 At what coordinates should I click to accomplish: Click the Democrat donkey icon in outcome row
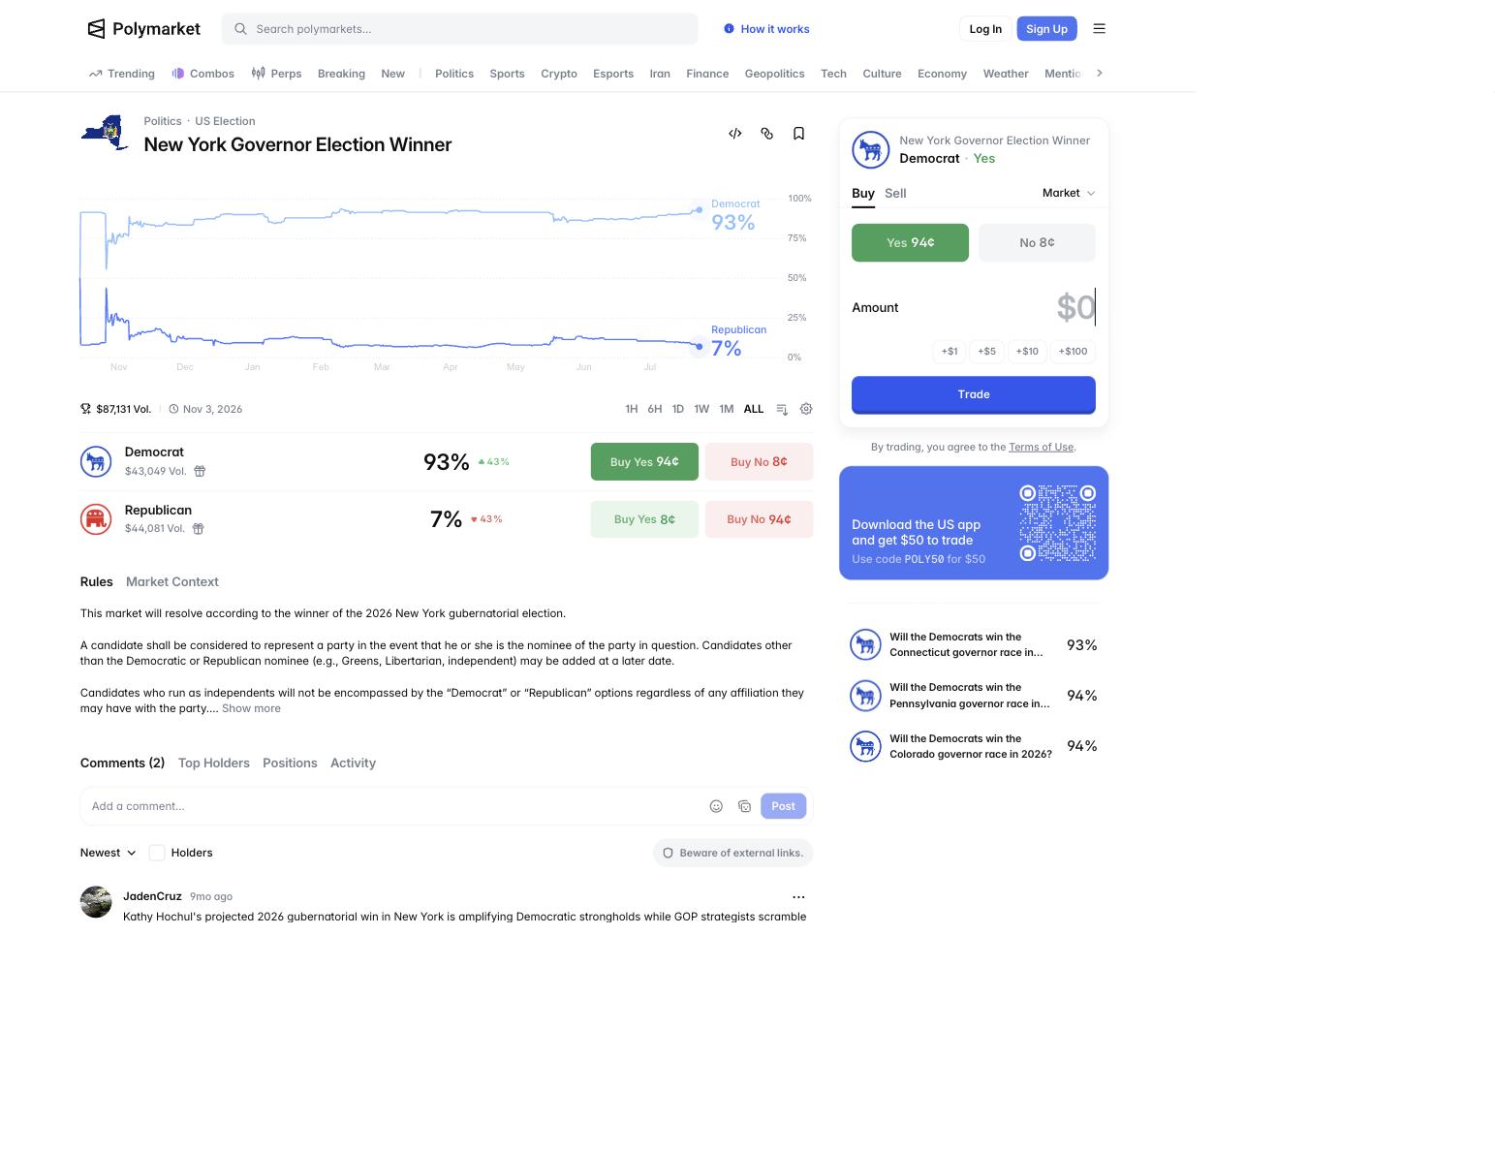(x=96, y=461)
